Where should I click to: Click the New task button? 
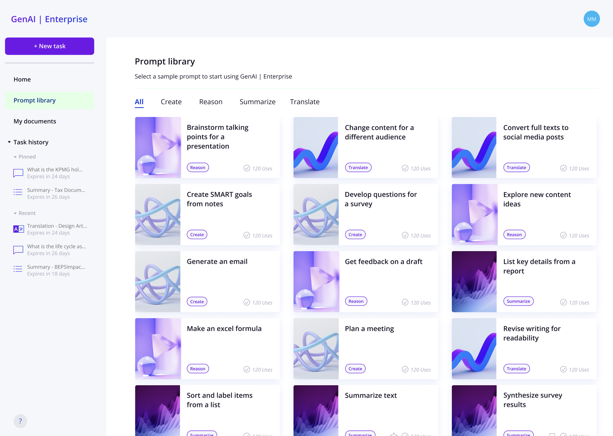pyautogui.click(x=50, y=46)
